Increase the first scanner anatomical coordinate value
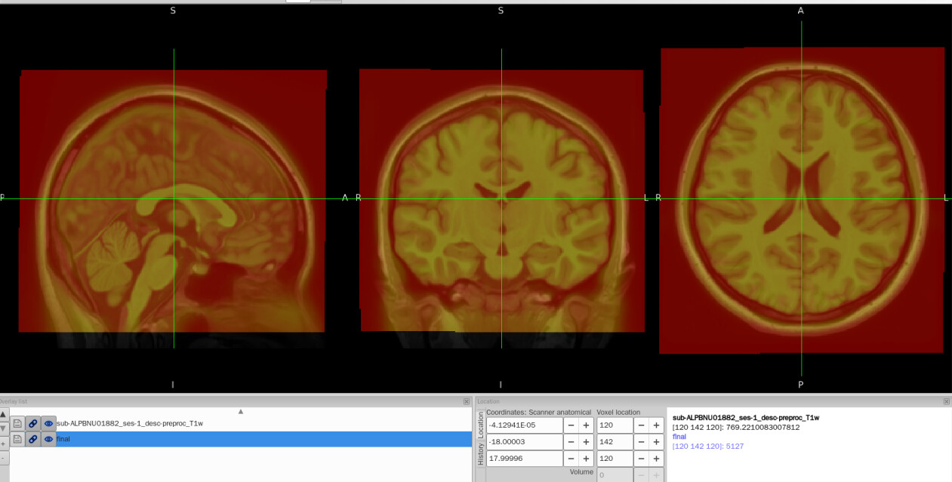This screenshot has width=952, height=482. click(x=585, y=425)
